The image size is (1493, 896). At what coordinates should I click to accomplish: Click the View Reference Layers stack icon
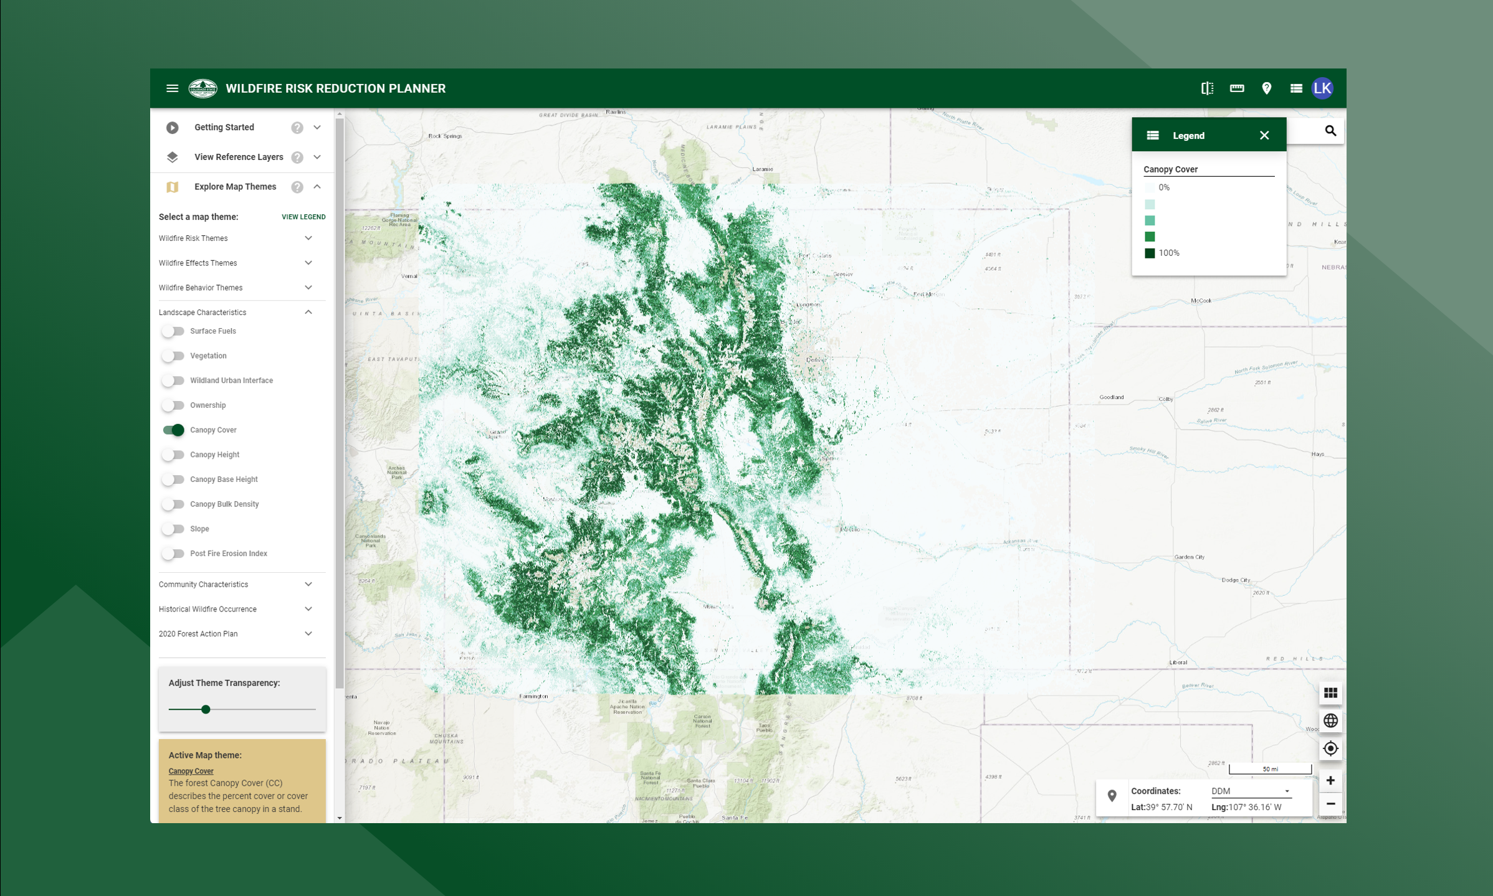[173, 157]
